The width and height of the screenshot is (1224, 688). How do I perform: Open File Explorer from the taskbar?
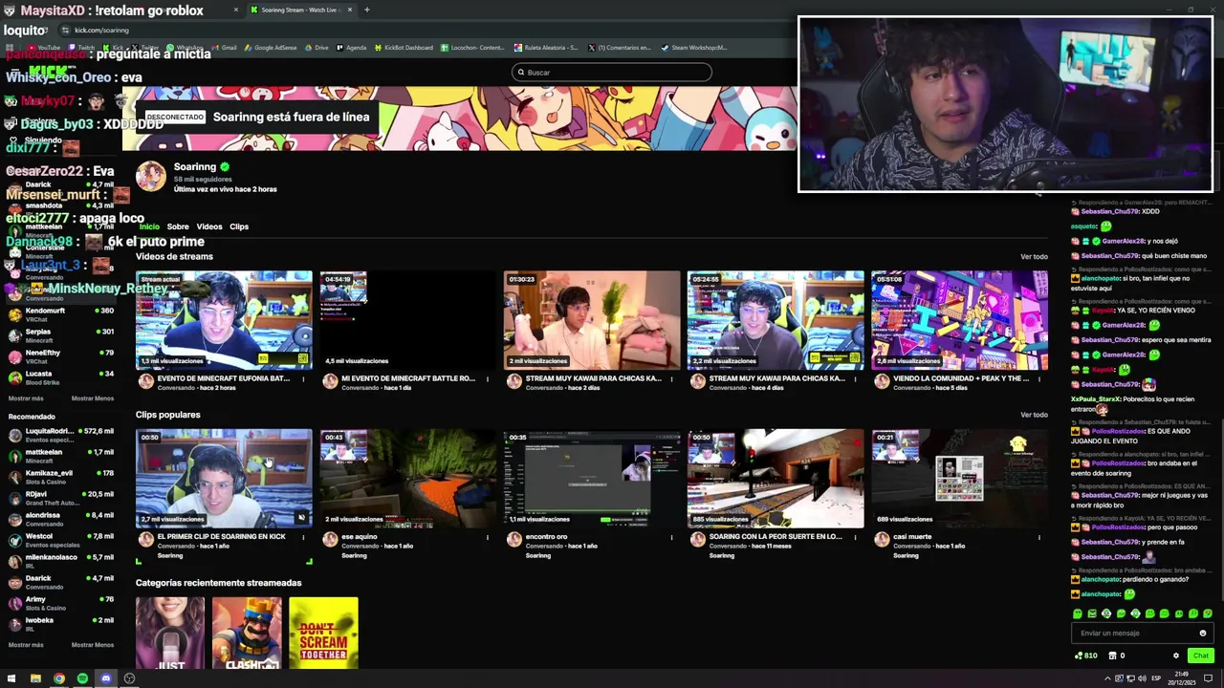pos(35,678)
